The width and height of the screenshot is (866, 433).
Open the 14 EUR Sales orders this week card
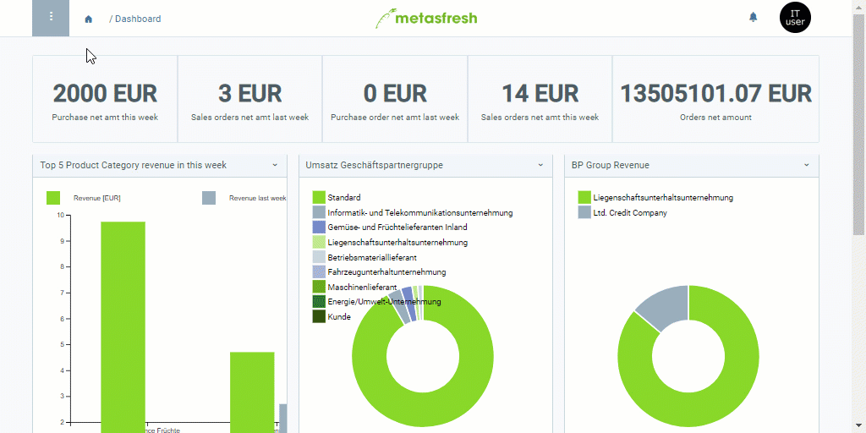pos(540,99)
